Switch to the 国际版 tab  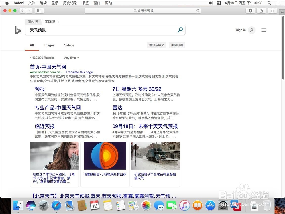tap(50, 22)
